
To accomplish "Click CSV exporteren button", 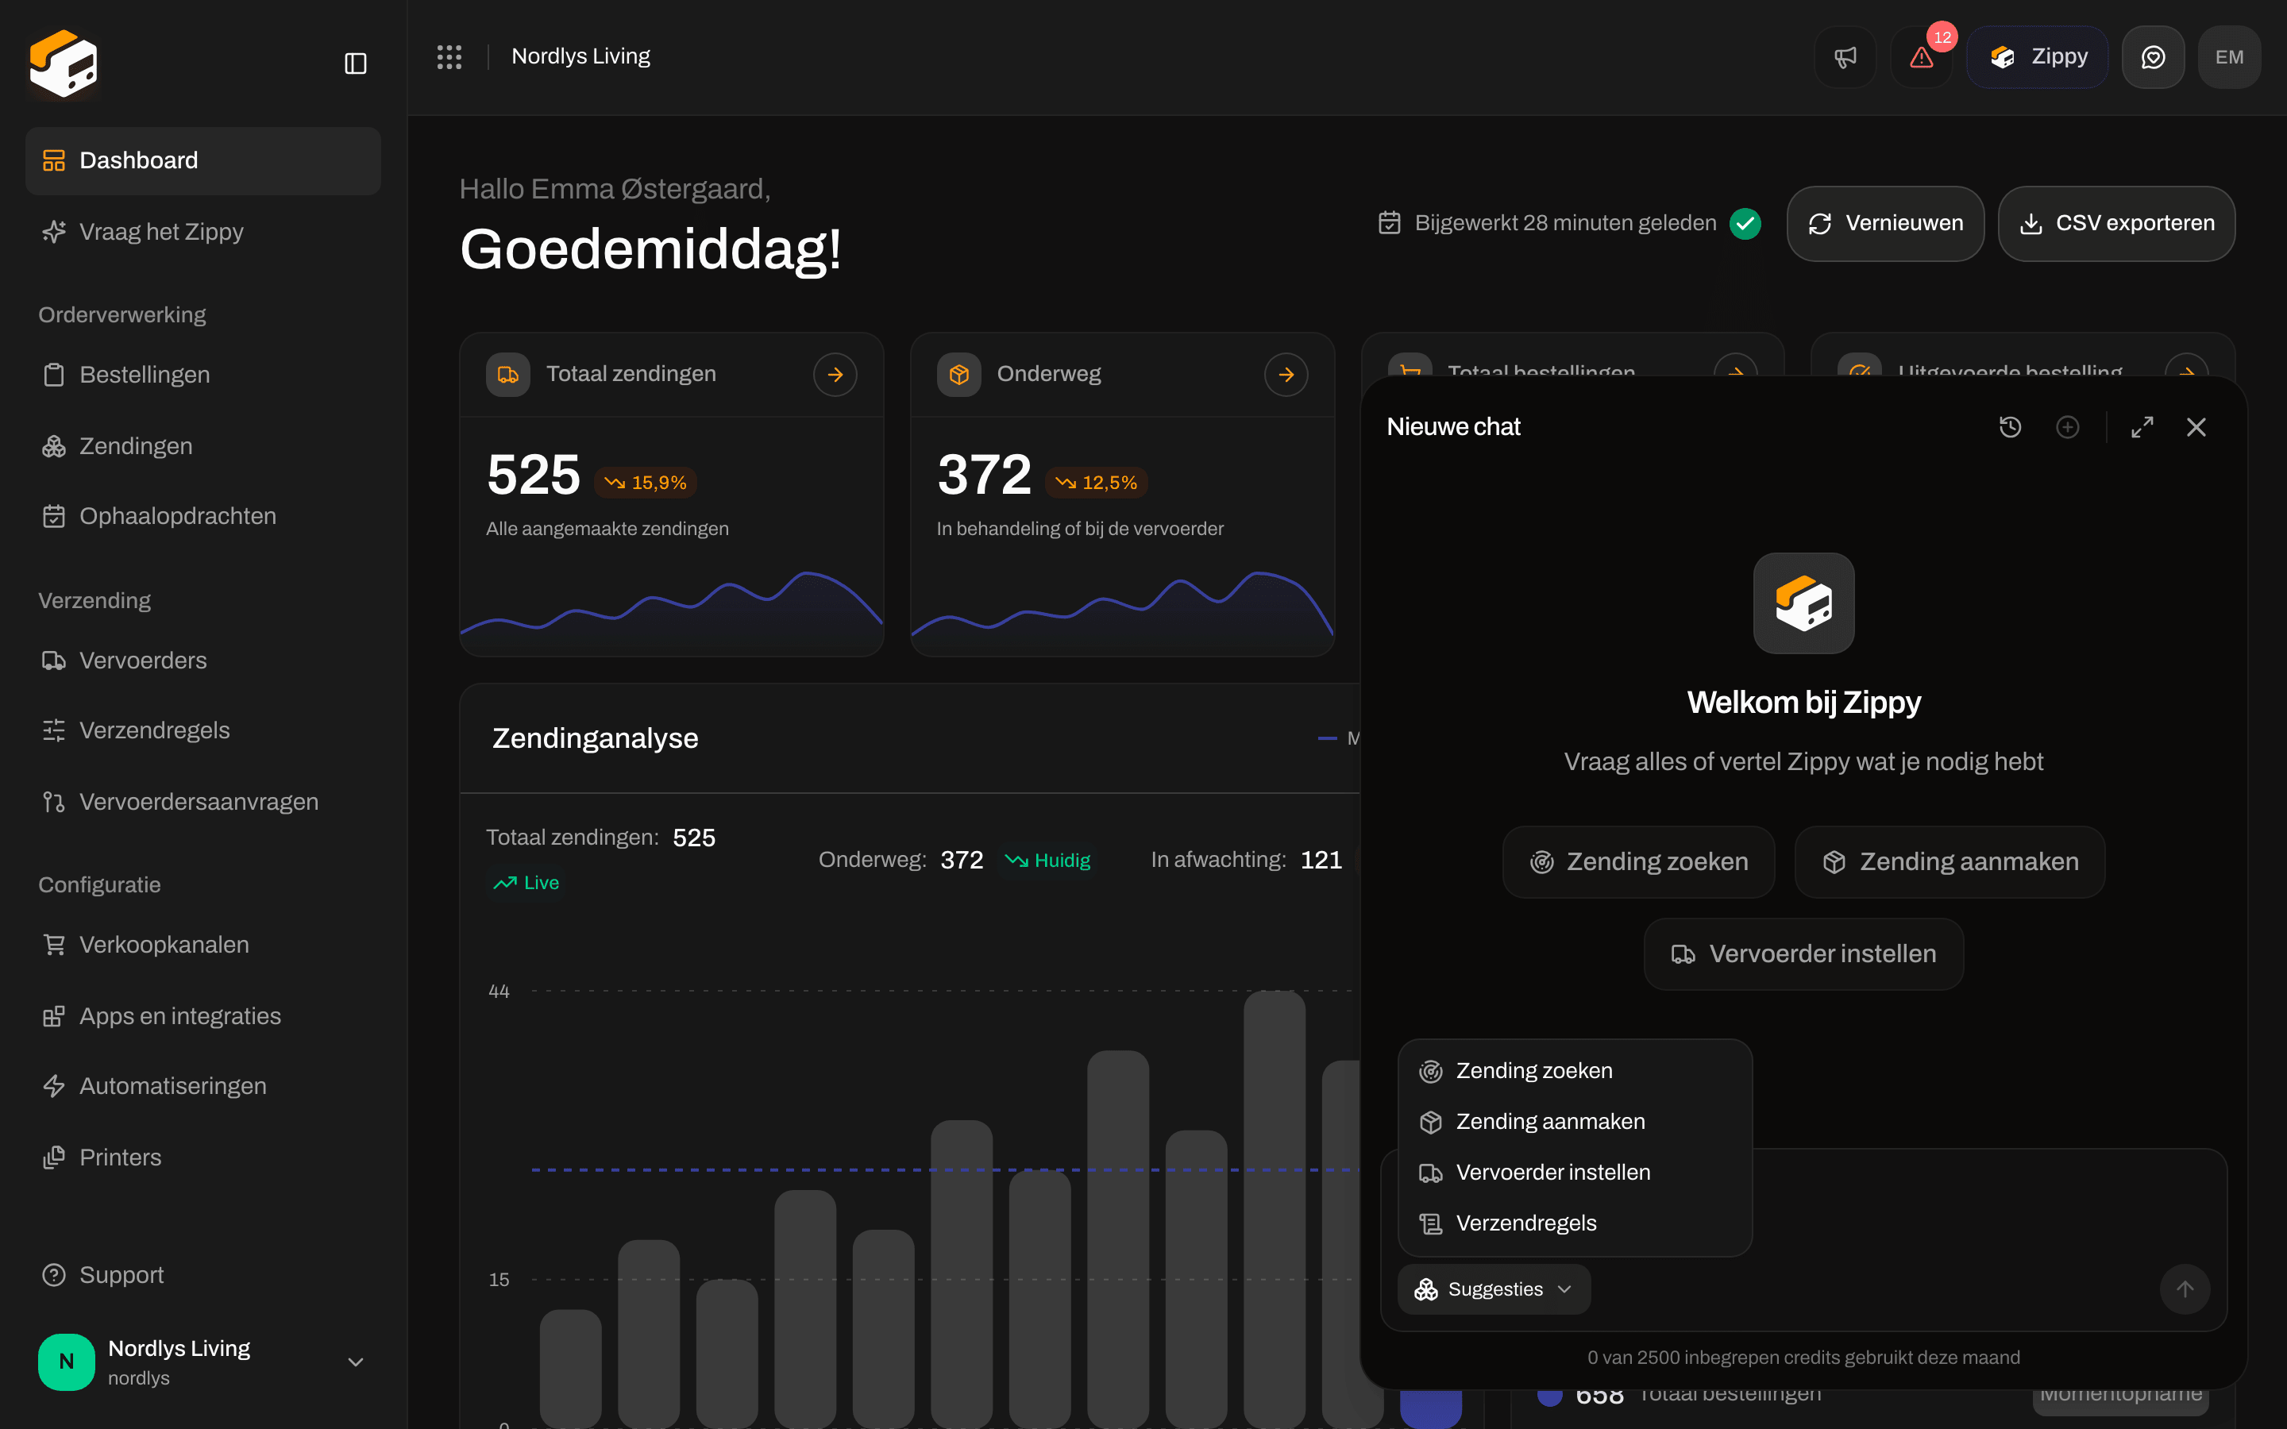I will [x=2117, y=223].
